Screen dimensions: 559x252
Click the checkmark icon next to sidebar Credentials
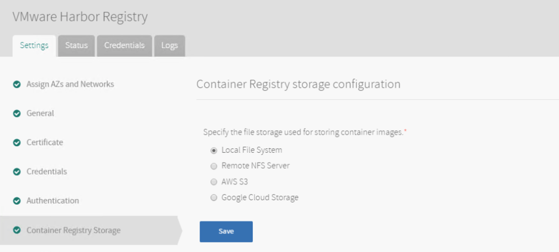pyautogui.click(x=17, y=172)
